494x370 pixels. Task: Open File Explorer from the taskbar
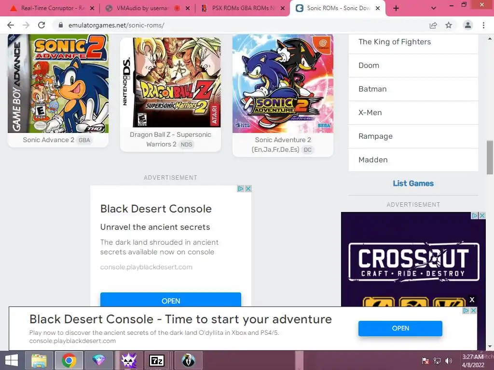coord(39,360)
